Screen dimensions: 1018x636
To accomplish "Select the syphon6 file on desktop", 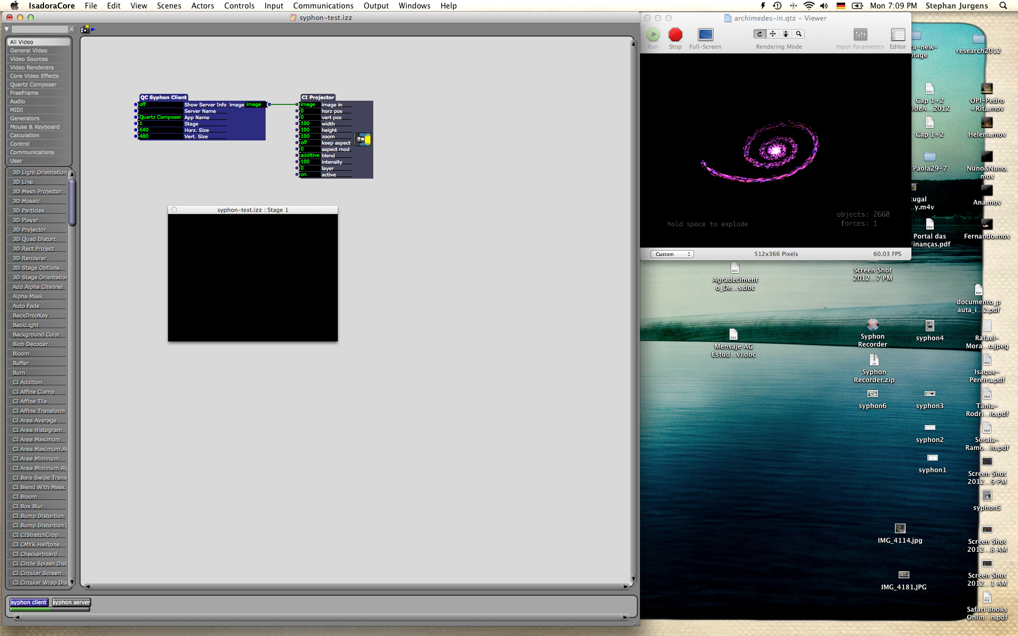I will [x=873, y=394].
